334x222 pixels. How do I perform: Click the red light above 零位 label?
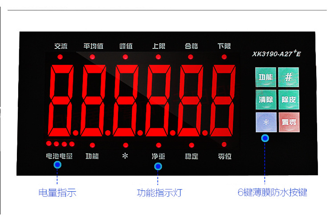pos(224,145)
